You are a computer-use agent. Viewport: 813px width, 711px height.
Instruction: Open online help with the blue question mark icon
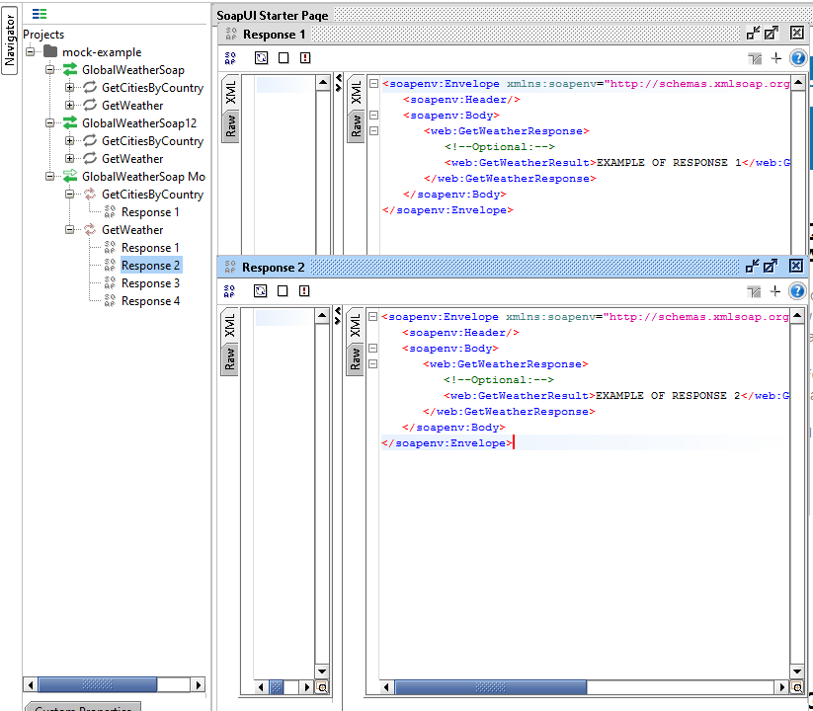click(x=797, y=57)
